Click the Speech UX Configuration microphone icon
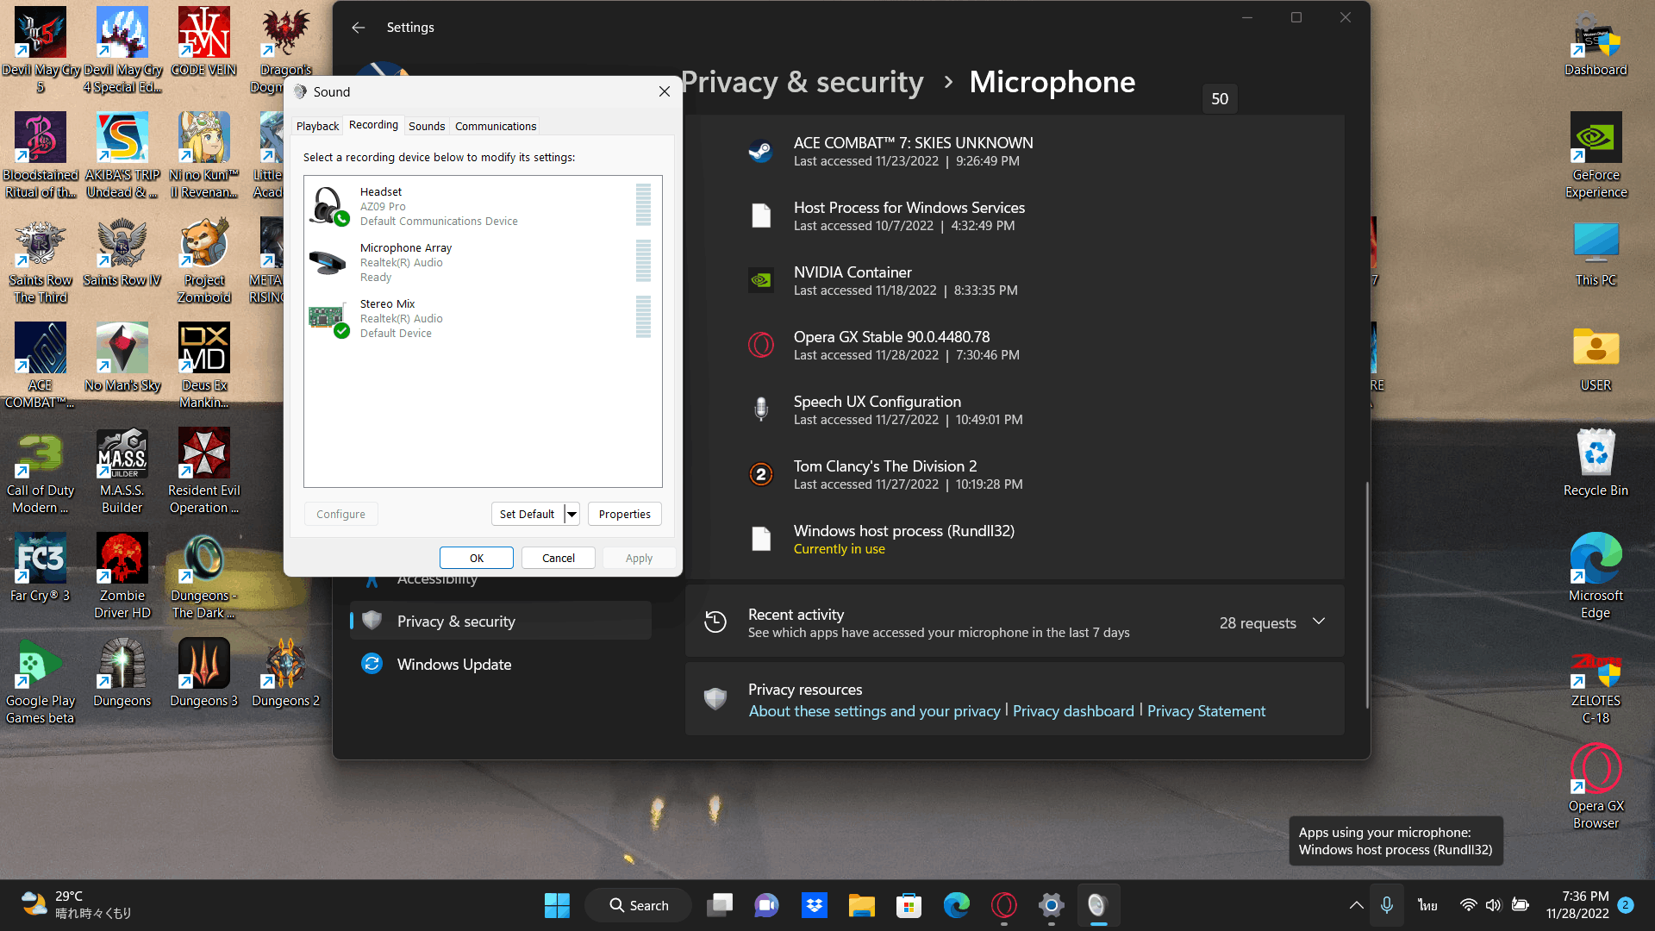Screen dimensions: 1655x931 coord(760,410)
